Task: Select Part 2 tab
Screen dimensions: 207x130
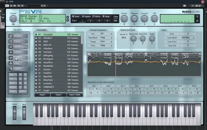Action: pos(90,21)
